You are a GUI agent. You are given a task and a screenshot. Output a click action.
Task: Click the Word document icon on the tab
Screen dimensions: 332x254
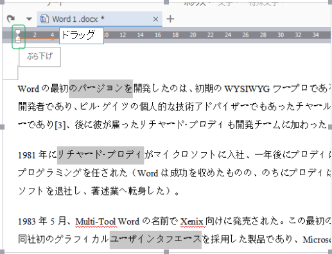tap(44, 19)
